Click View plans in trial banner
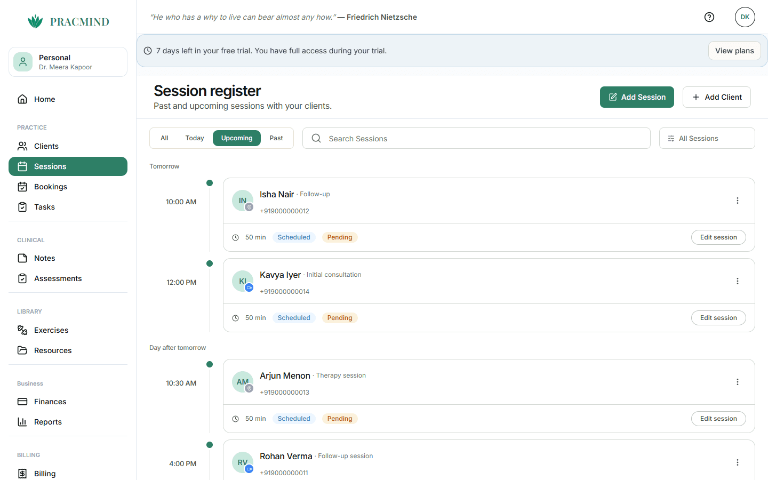The image size is (768, 480). pyautogui.click(x=734, y=51)
